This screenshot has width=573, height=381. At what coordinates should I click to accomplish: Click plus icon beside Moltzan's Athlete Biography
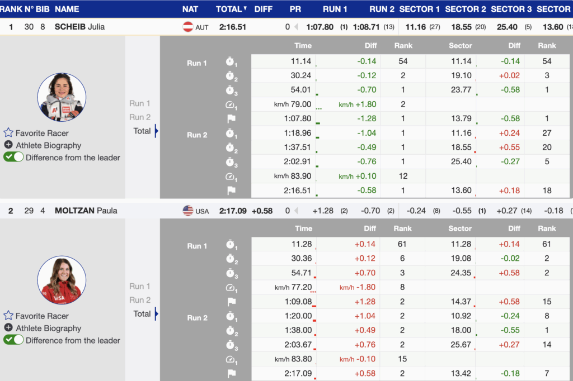click(x=8, y=328)
